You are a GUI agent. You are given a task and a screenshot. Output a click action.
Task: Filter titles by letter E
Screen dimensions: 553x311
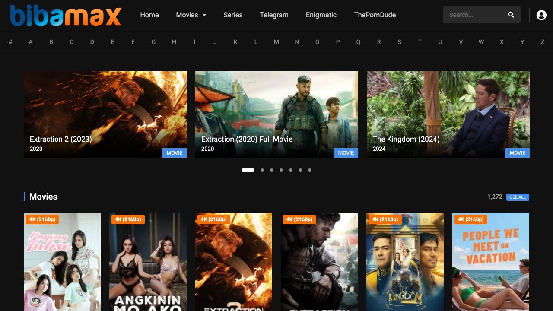[x=113, y=42]
